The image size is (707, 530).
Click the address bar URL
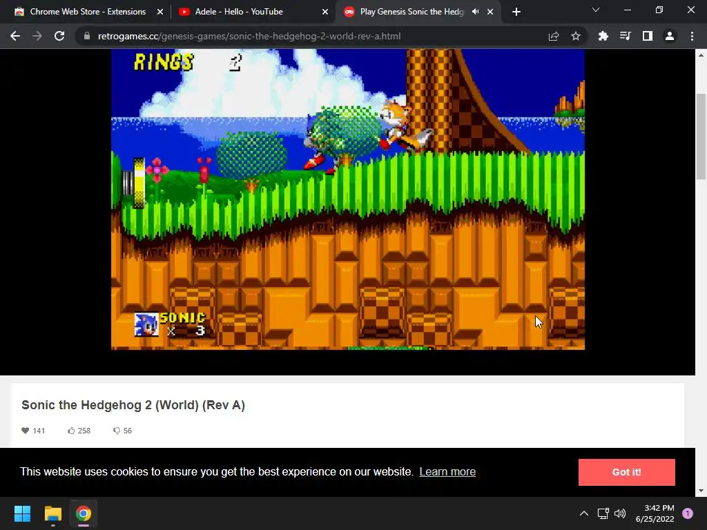click(x=249, y=36)
